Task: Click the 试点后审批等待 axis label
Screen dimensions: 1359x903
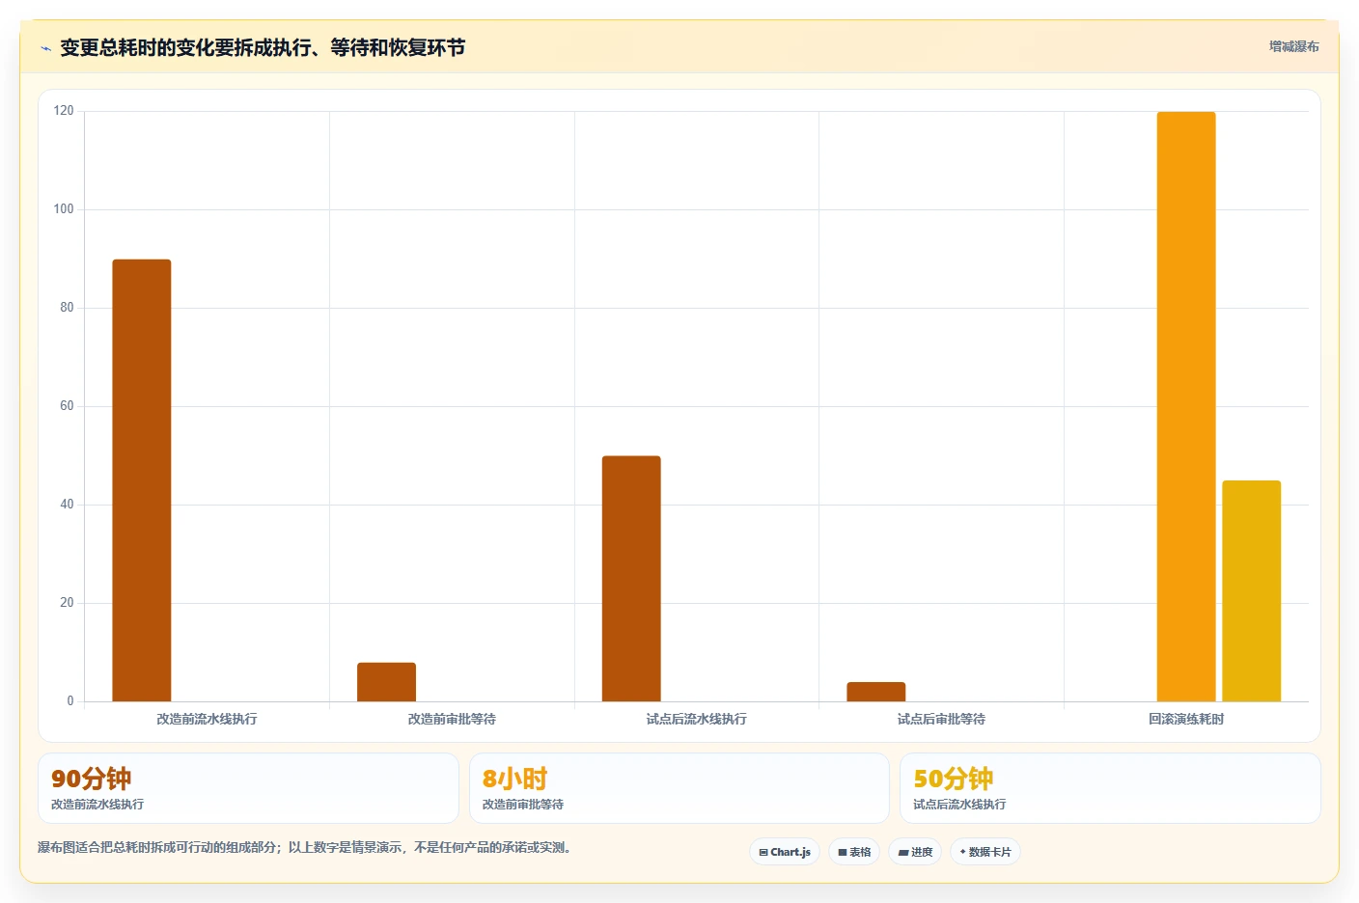Action: pos(941,719)
